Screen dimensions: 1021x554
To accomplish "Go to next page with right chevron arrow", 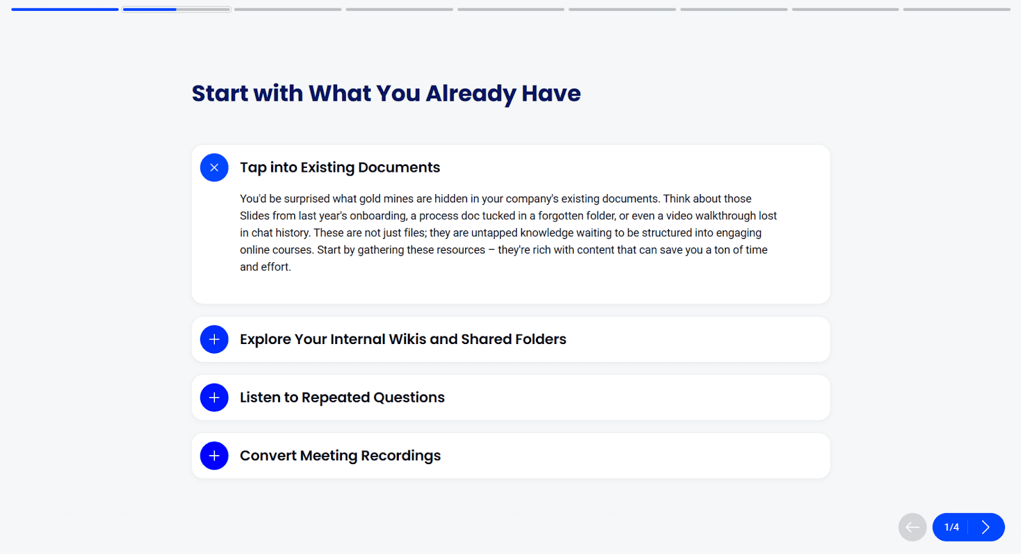I will pyautogui.click(x=986, y=527).
